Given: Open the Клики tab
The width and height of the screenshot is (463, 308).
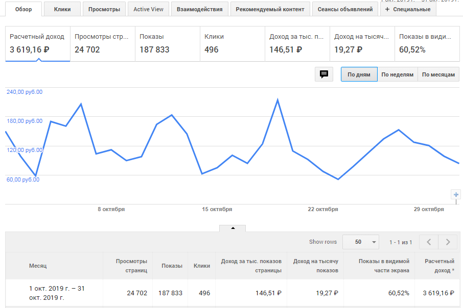Looking at the screenshot, I should pyautogui.click(x=62, y=9).
